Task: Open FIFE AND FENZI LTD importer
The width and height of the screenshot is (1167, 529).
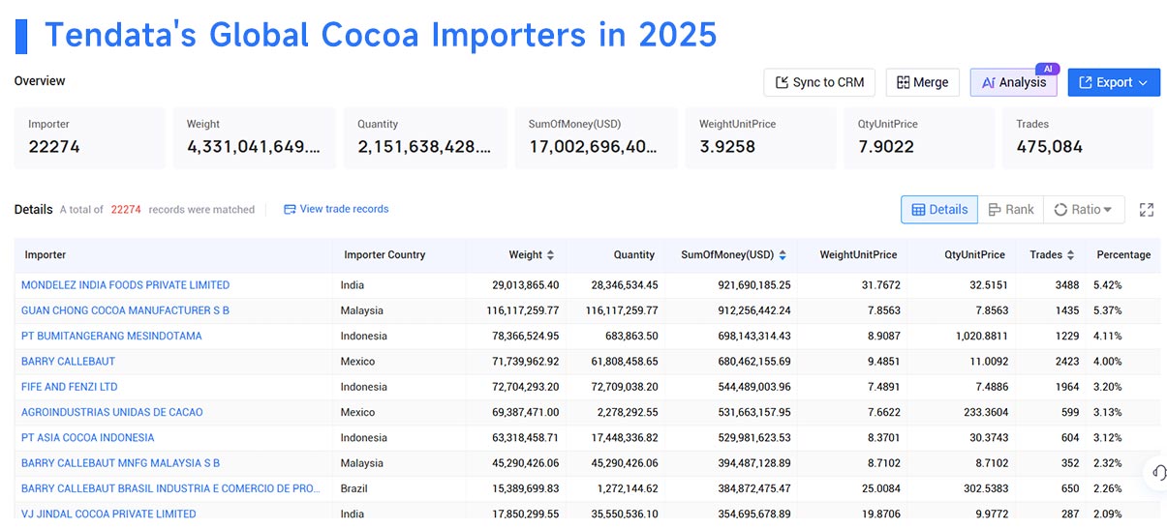Action: 70,387
